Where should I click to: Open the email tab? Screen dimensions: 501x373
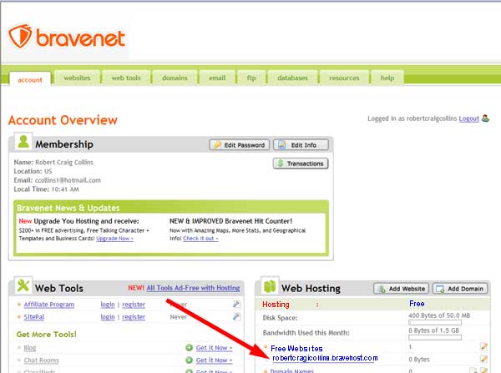217,78
